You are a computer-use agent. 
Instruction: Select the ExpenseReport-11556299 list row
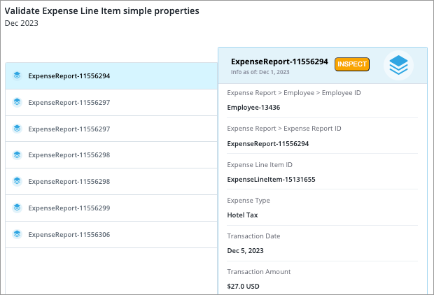pos(111,208)
